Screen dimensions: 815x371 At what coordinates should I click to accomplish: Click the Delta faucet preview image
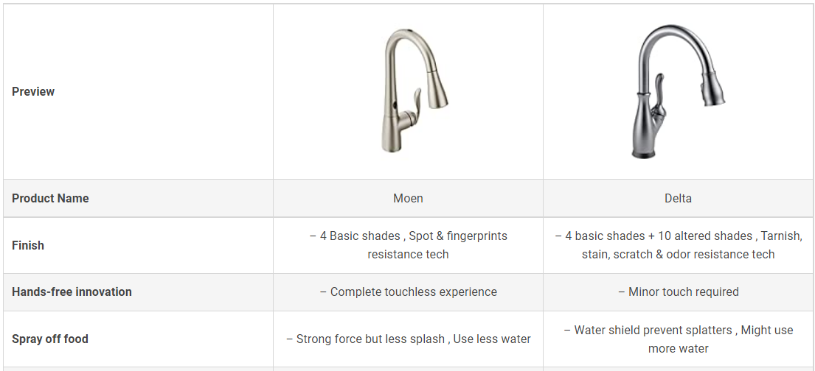pyautogui.click(x=678, y=91)
